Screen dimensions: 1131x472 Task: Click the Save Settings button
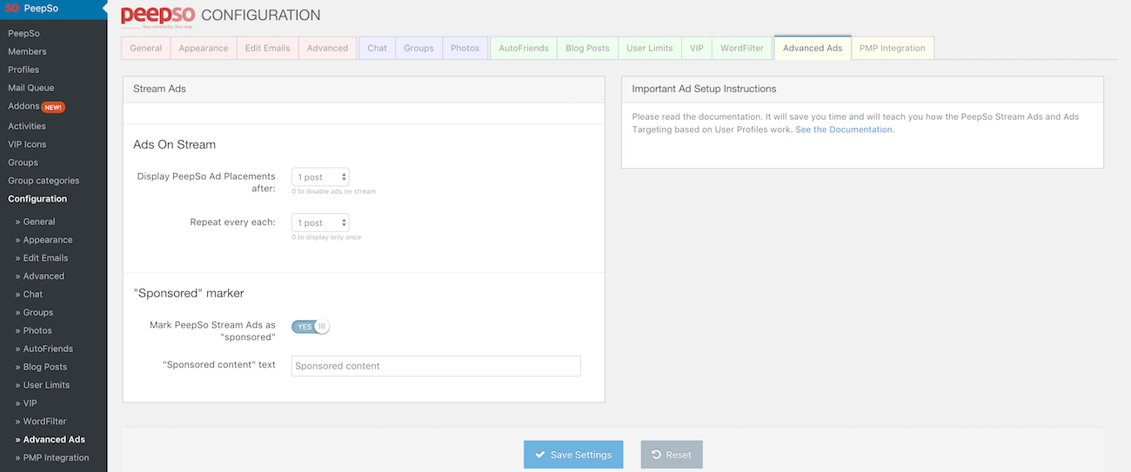tap(573, 455)
